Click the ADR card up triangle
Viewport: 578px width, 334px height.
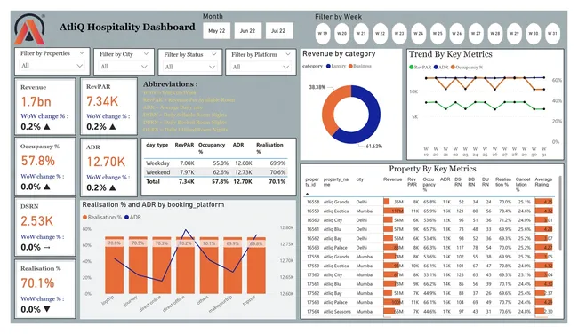[112, 187]
